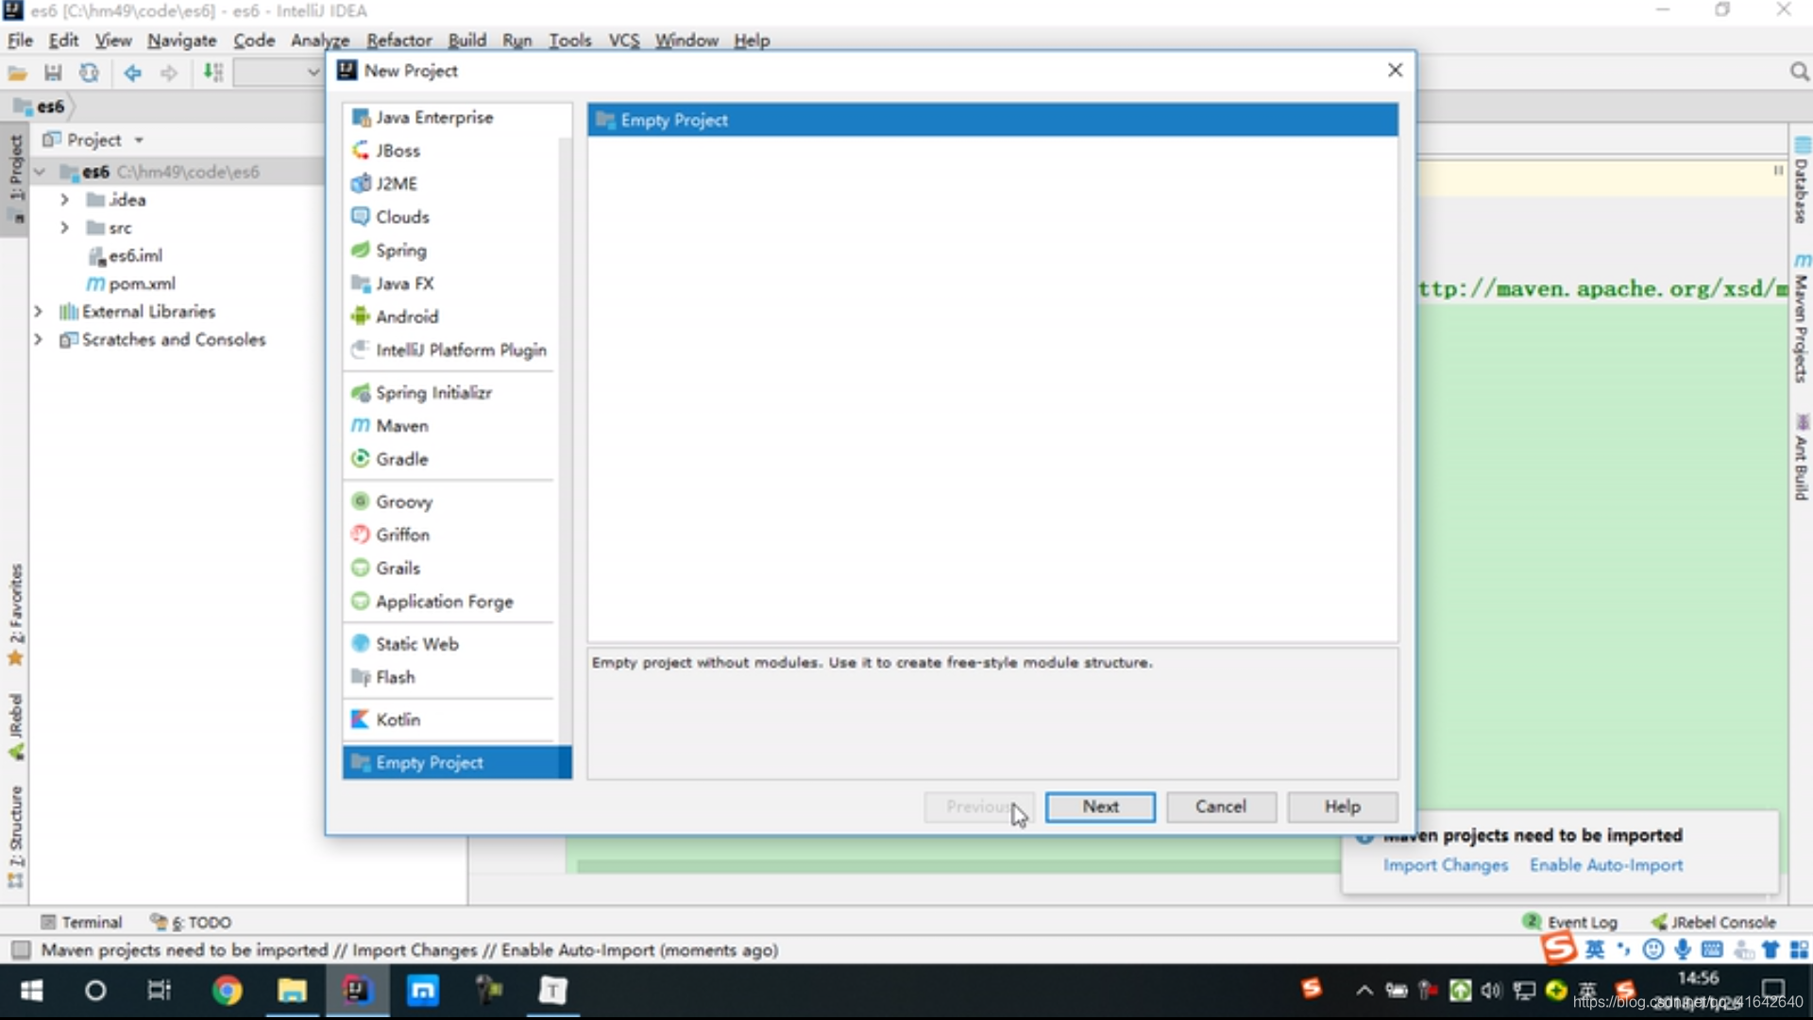Viewport: 1813px width, 1020px height.
Task: Open the File menu
Action: [x=20, y=41]
